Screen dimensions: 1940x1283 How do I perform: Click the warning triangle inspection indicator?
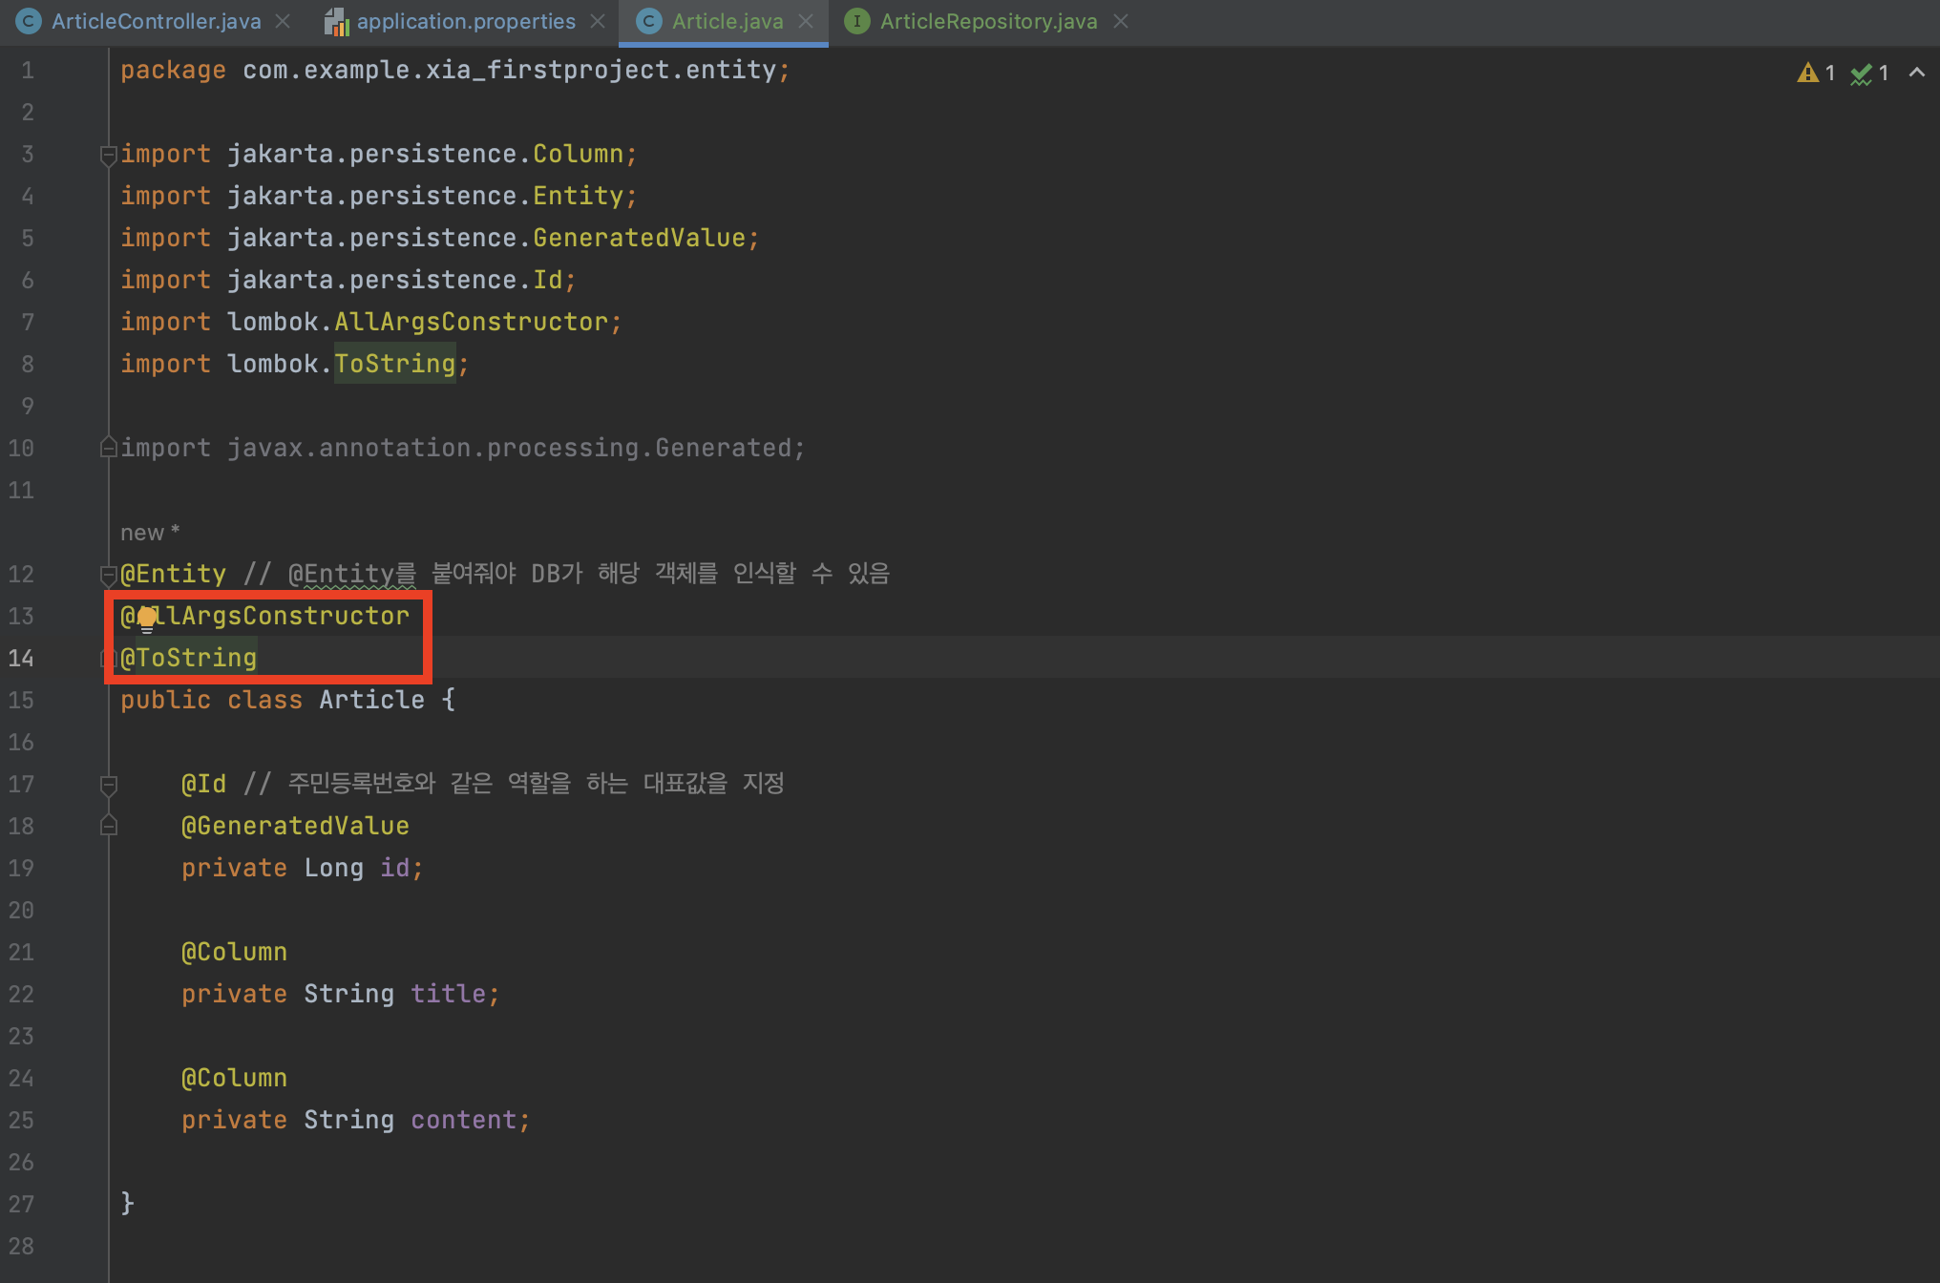1807,73
